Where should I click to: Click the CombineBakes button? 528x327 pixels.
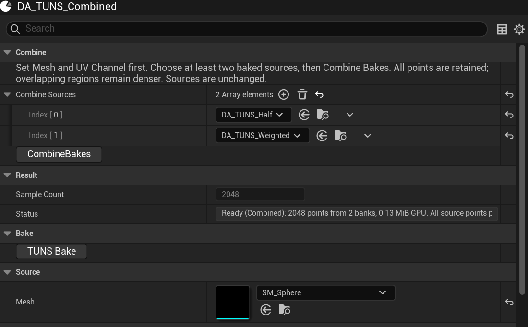point(59,154)
